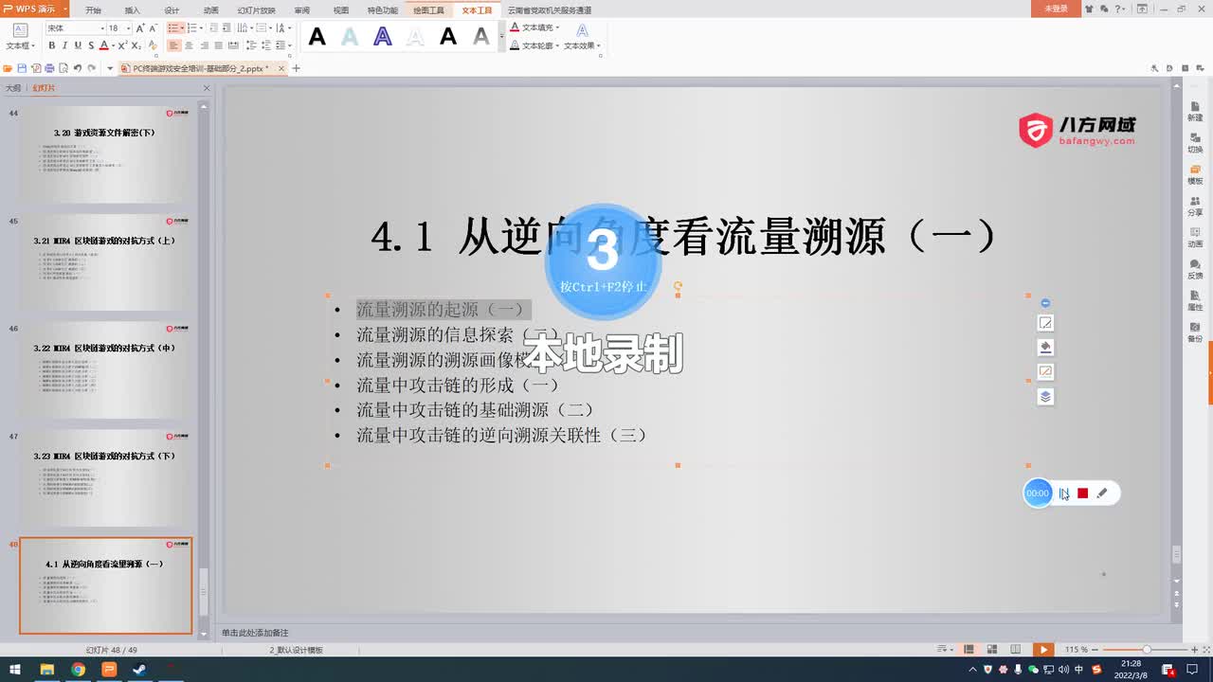Open Chrome from taskbar
This screenshot has height=682, width=1213.
(78, 670)
